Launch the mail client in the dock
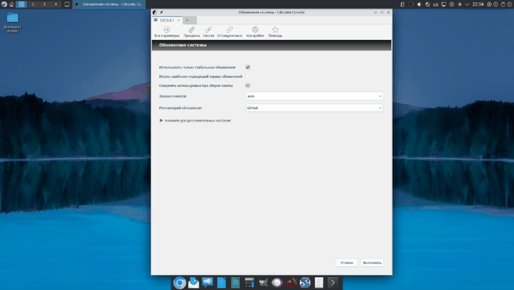The height and width of the screenshot is (290, 514). (194, 282)
